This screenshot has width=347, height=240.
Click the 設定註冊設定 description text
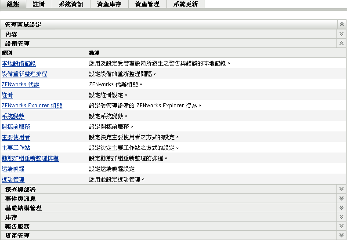pyautogui.click(x=108, y=95)
